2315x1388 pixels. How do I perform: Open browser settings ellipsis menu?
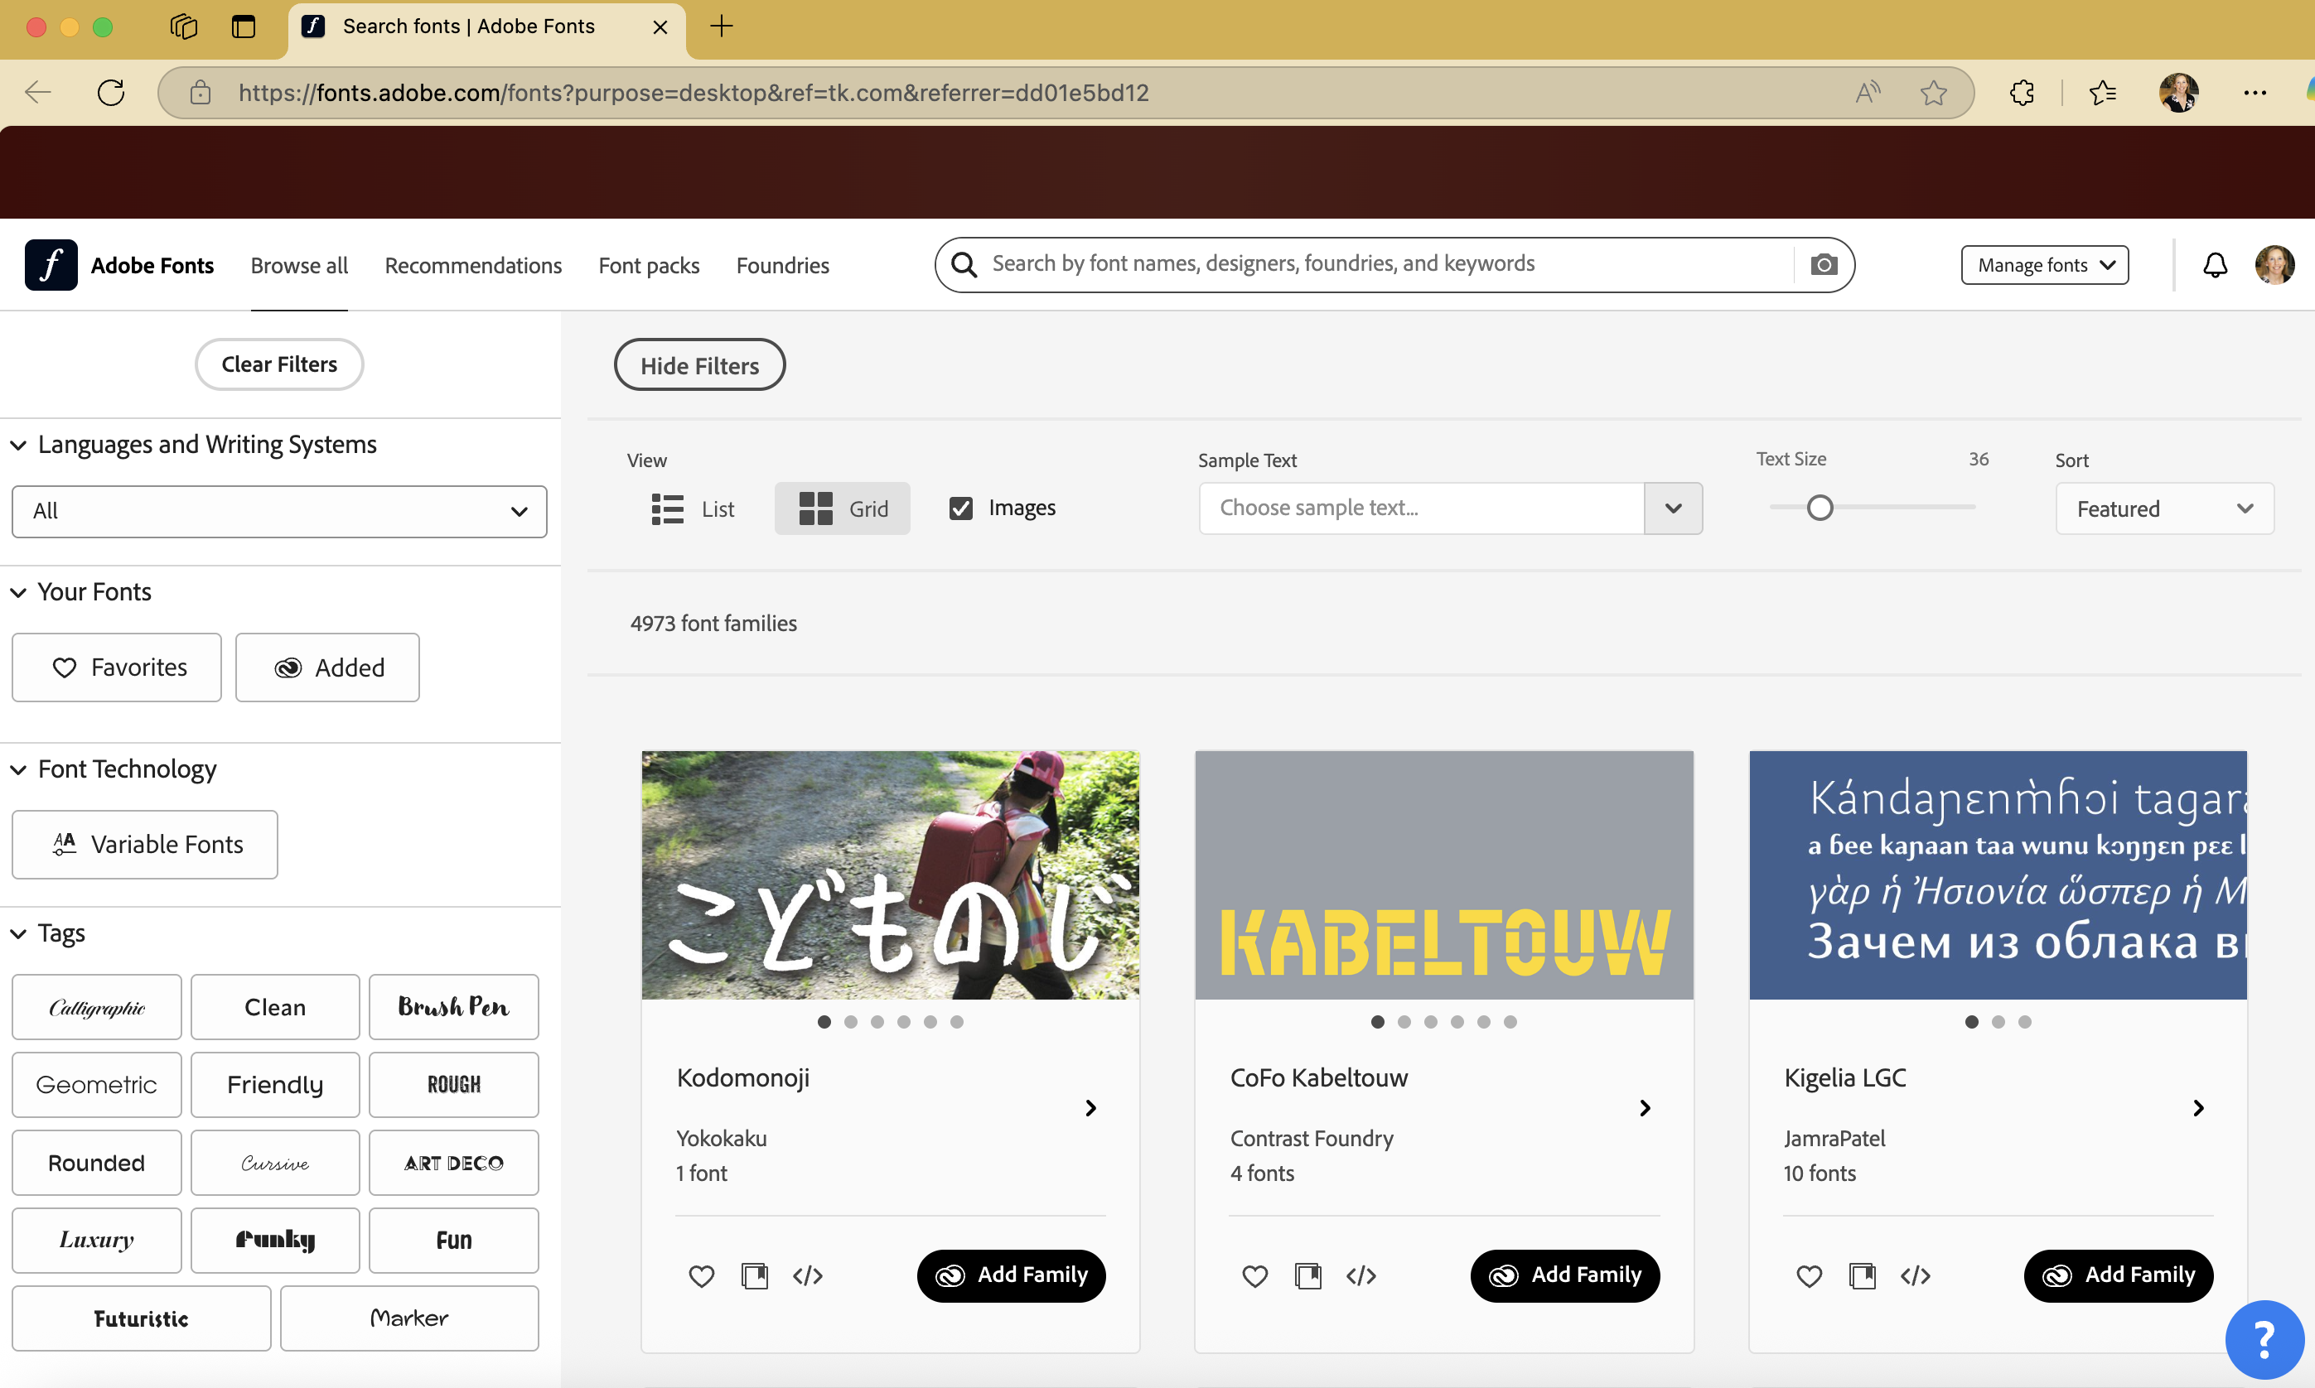[x=2255, y=92]
